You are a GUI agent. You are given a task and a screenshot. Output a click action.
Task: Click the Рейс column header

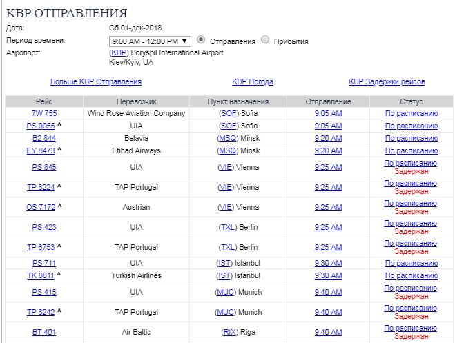coord(44,101)
